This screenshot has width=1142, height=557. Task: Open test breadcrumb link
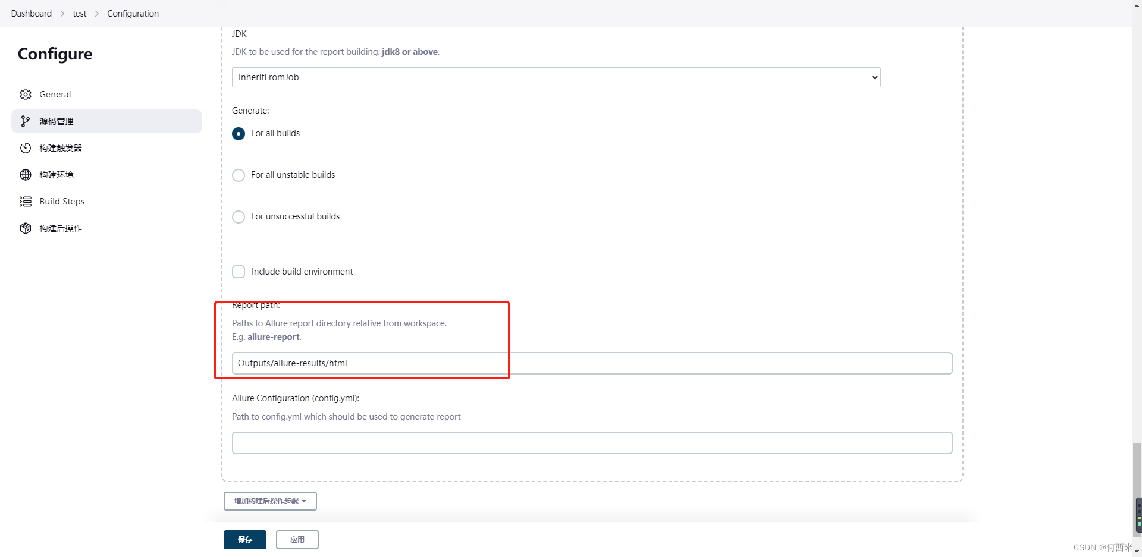tap(80, 14)
